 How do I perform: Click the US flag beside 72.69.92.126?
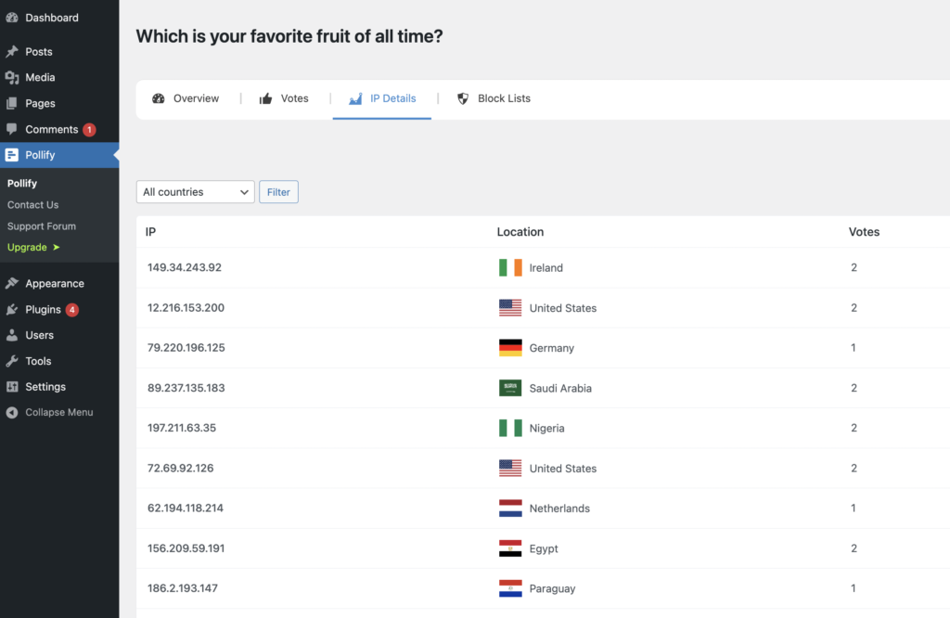point(510,469)
